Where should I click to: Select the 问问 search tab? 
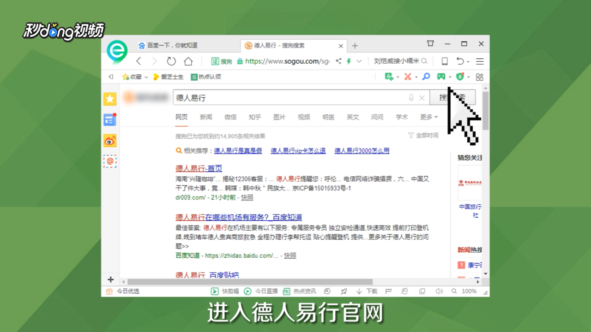[x=377, y=117]
